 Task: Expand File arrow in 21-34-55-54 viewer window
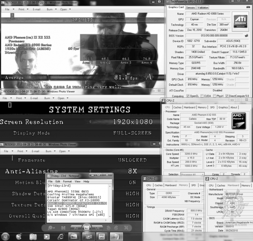pyautogui.click(x=11, y=98)
